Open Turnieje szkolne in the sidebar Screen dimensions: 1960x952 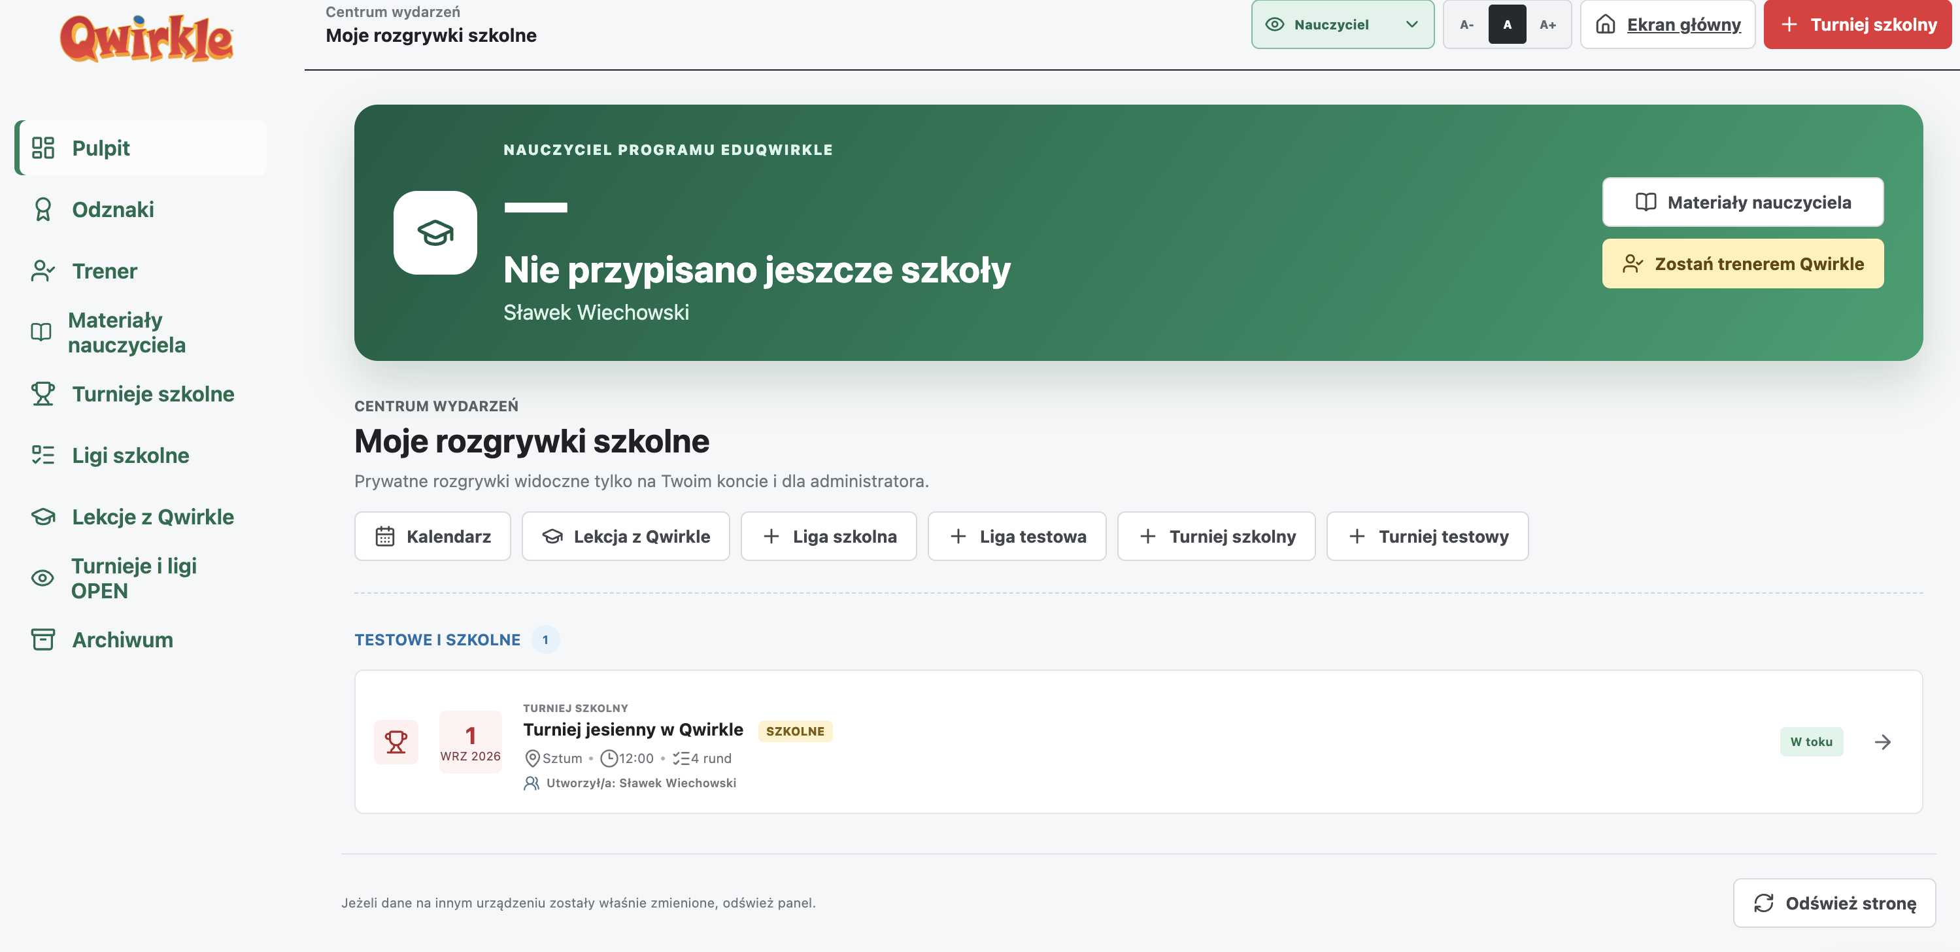[x=141, y=394]
